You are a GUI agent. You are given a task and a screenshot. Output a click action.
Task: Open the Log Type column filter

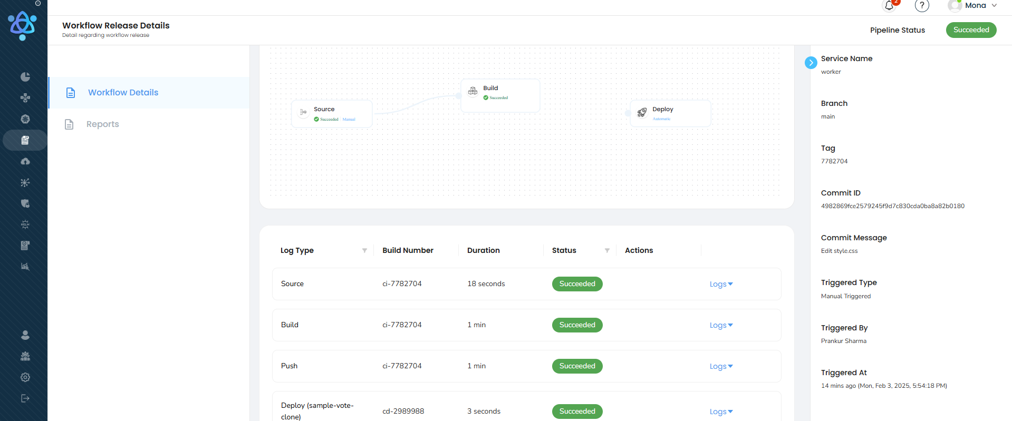(364, 251)
